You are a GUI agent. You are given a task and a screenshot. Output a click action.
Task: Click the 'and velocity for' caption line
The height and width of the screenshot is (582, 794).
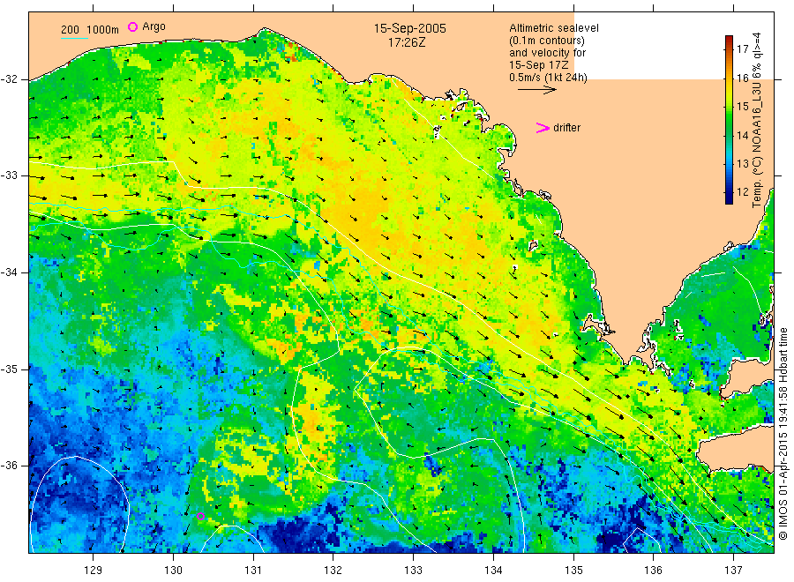coord(547,53)
